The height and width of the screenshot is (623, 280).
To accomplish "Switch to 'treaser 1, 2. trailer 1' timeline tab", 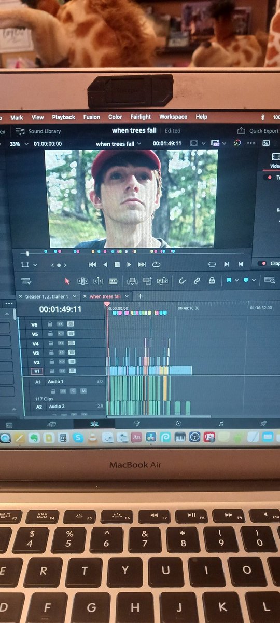I will [x=47, y=296].
